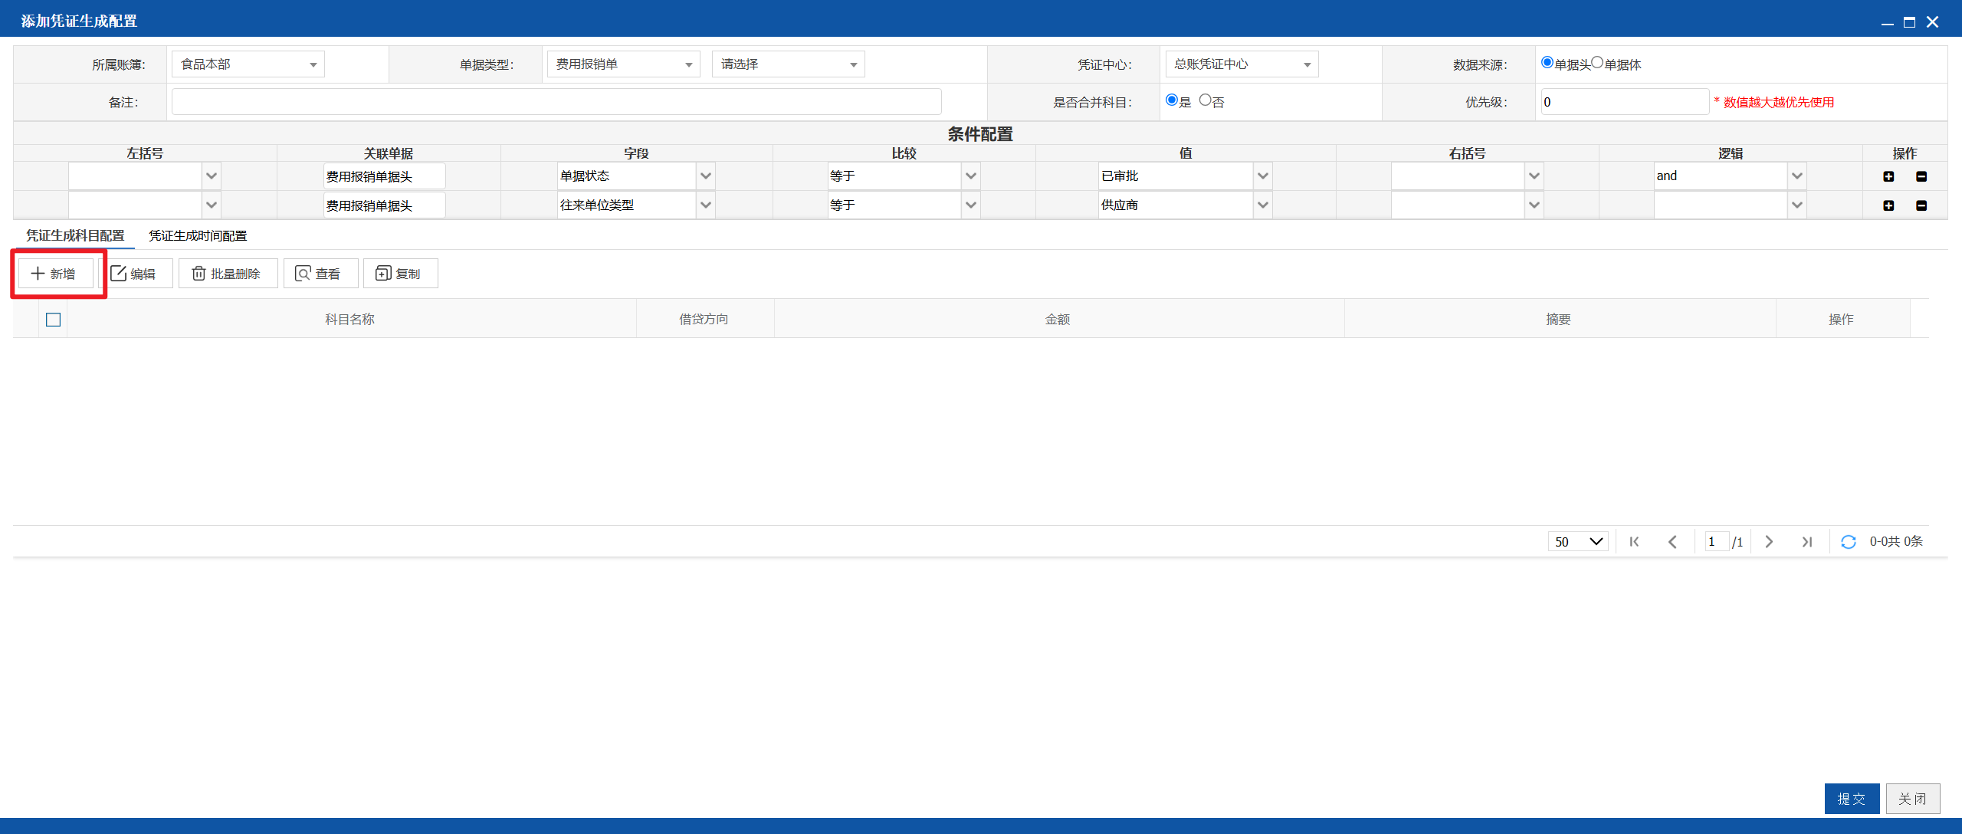This screenshot has width=1962, height=834.
Task: Click the 提交 submit button
Action: tap(1852, 799)
